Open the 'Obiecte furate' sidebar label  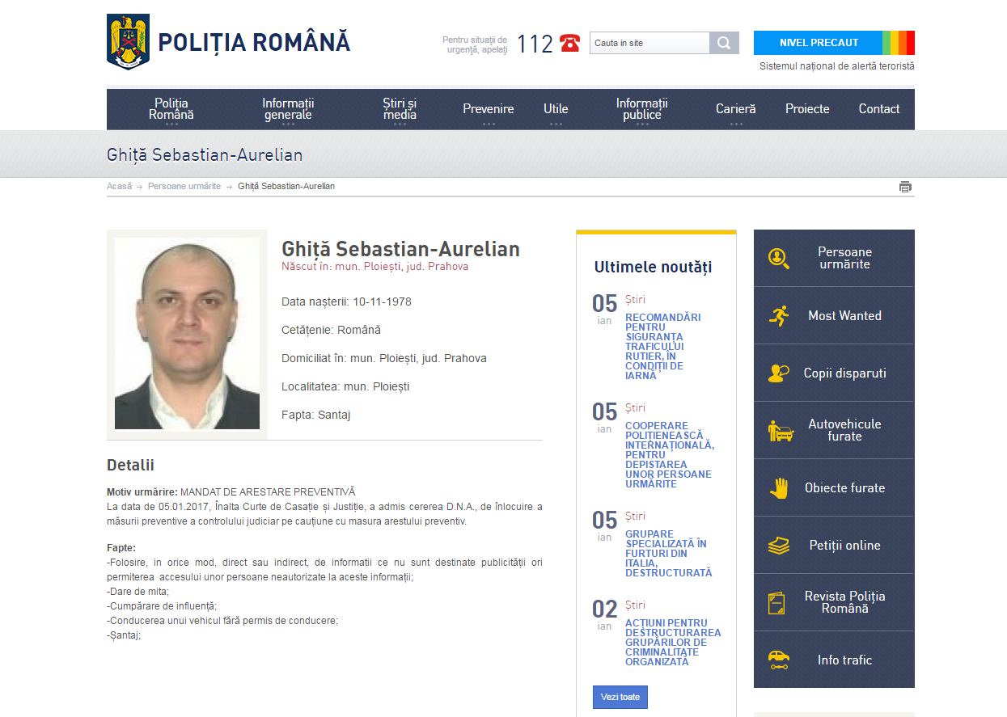pos(844,488)
